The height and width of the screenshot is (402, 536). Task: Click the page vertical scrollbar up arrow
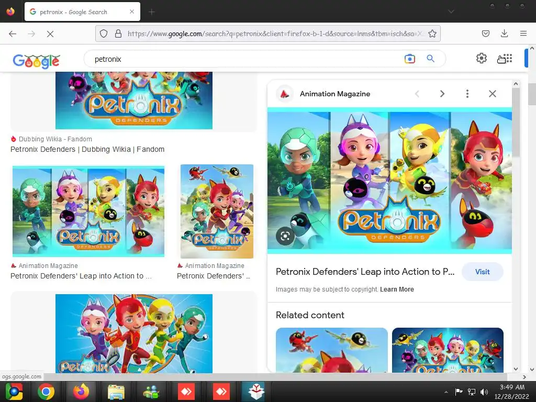pos(532,49)
